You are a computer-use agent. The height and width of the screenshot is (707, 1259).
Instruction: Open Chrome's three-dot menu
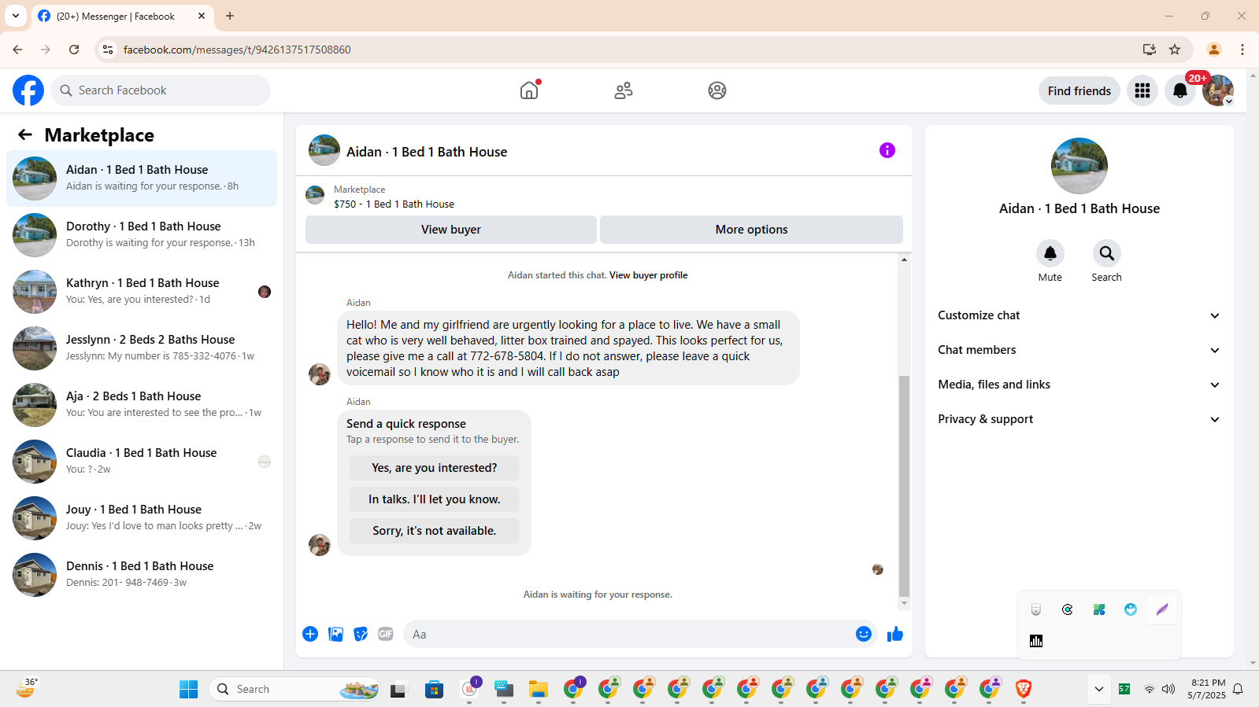point(1242,50)
